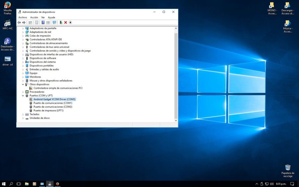This screenshot has height=187, width=299.
Task: Click the blue Help icon in toolbar
Action: pos(43,23)
